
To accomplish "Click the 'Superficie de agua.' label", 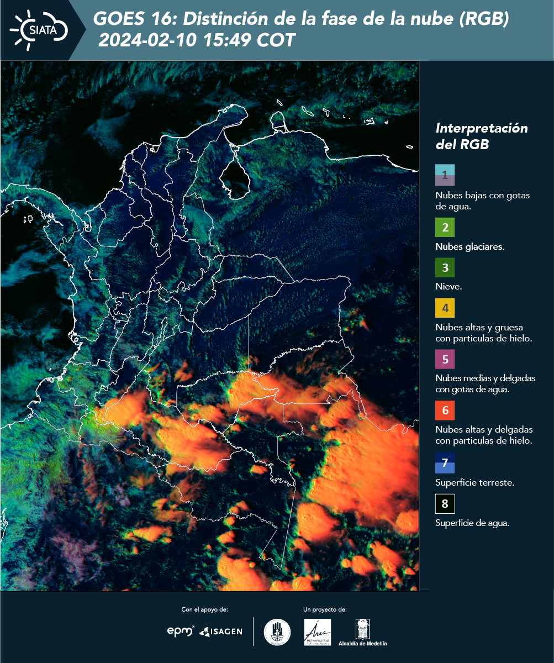I will [472, 523].
